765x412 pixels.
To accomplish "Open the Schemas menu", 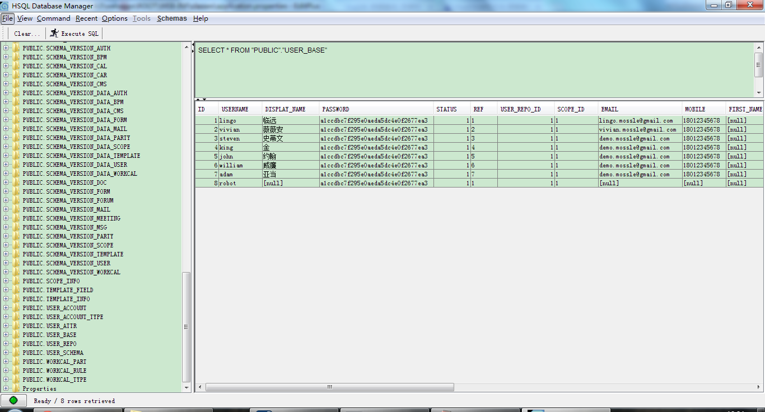I will click(172, 18).
